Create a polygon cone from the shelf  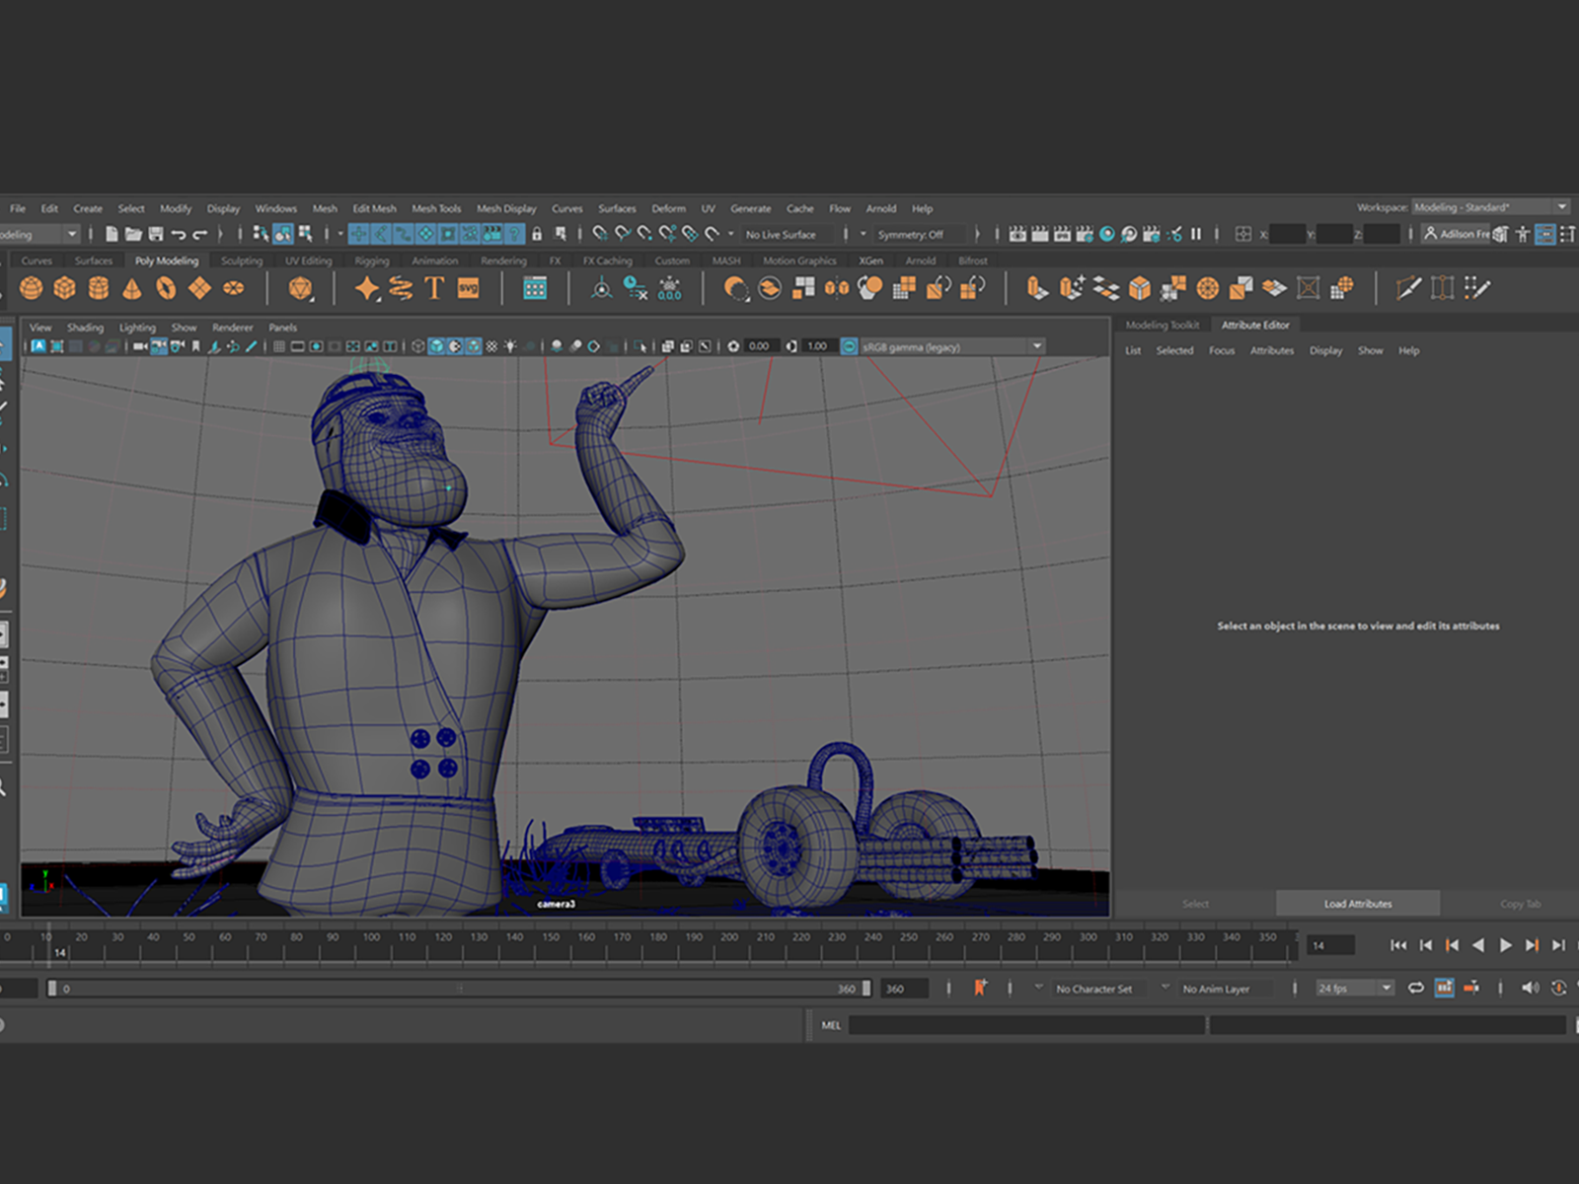point(132,288)
